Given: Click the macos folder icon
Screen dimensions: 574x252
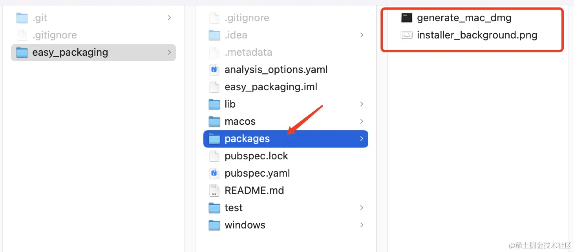Looking at the screenshot, I should coord(214,121).
